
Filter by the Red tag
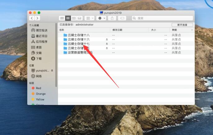[36, 88]
